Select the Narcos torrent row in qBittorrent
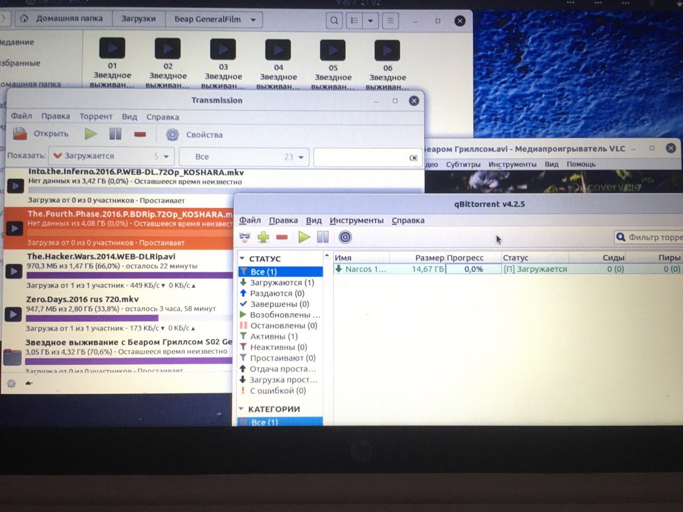 [508, 269]
